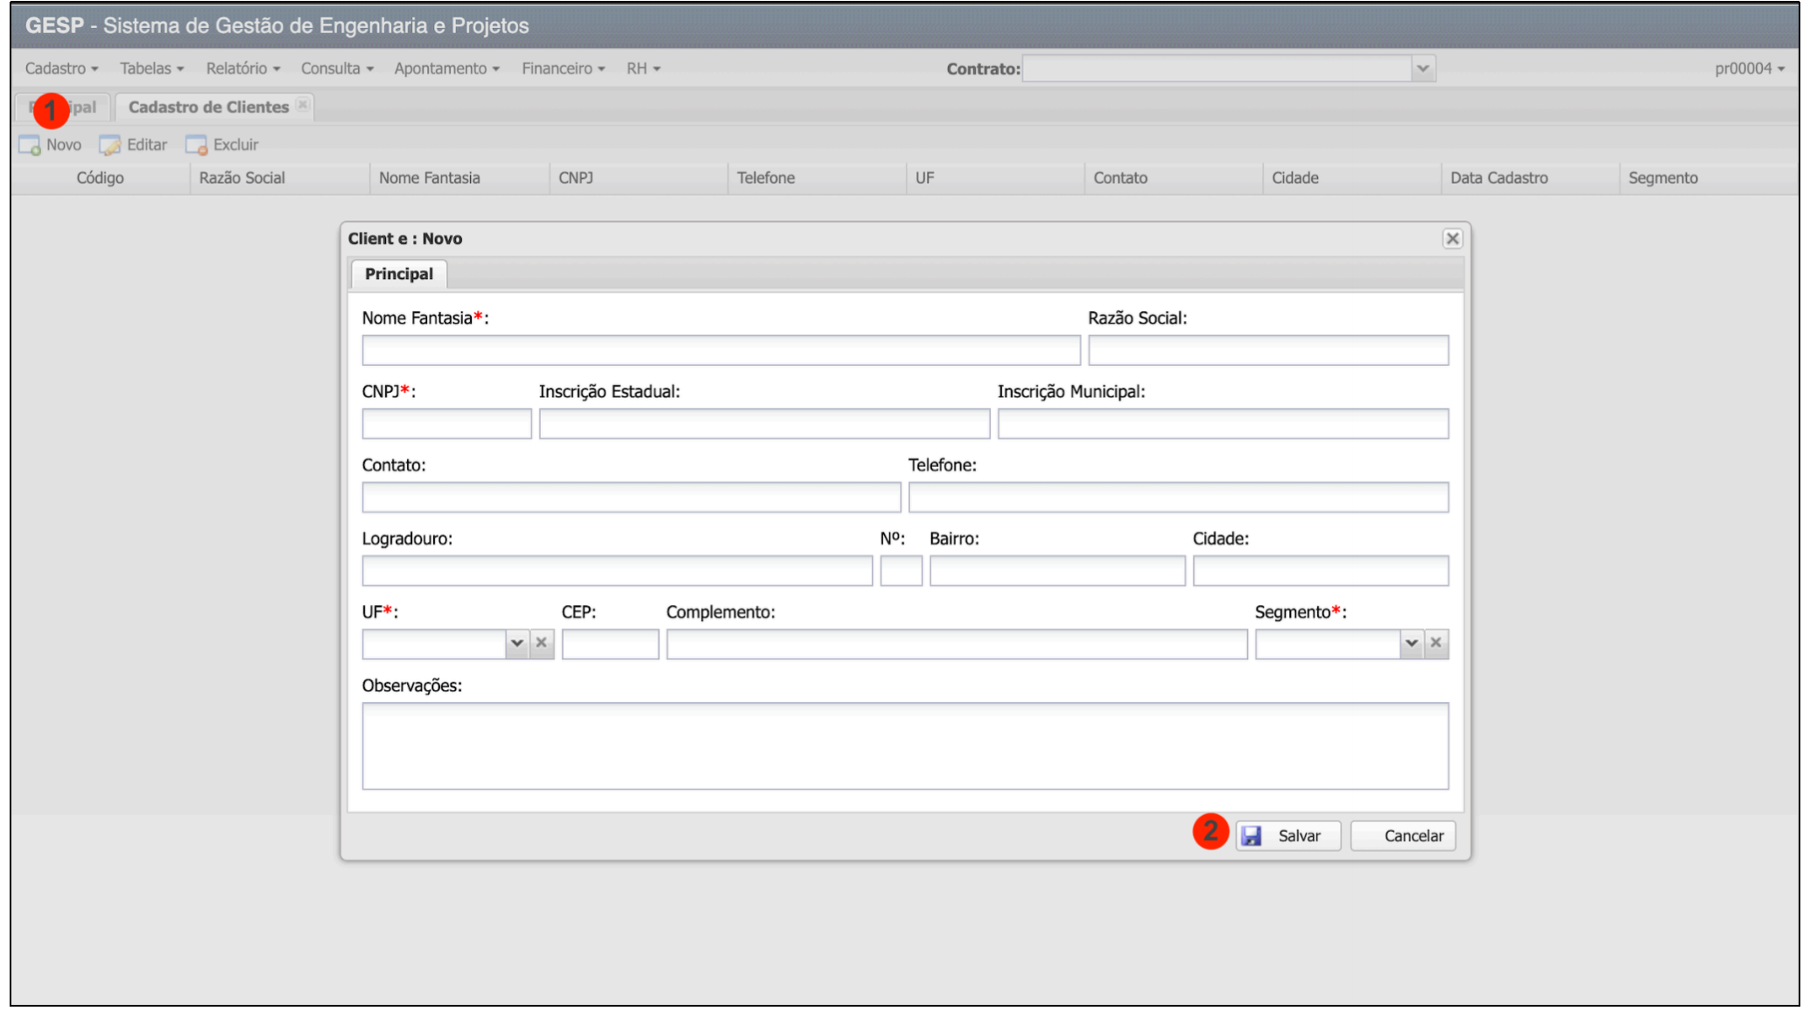Click the Nome Fantasia input field
This screenshot has height=1011, width=1803.
coord(720,351)
